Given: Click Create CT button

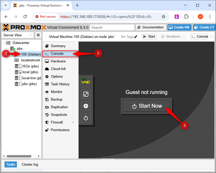Looking at the screenshot, I should pos(204,27).
